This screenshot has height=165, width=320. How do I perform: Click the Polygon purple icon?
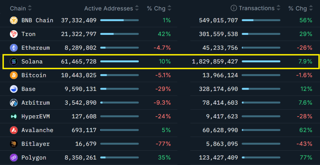coord(14,158)
